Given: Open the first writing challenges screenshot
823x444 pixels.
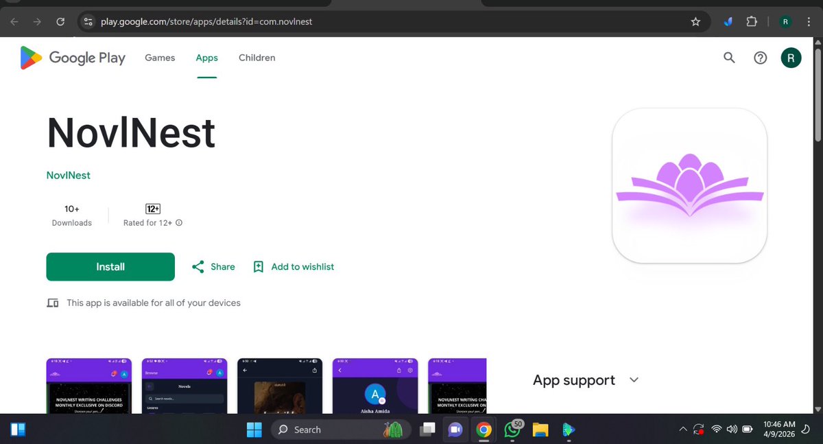Looking at the screenshot, I should 88,386.
